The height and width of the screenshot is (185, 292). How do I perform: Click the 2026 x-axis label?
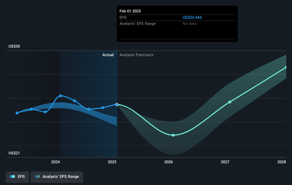click(169, 162)
